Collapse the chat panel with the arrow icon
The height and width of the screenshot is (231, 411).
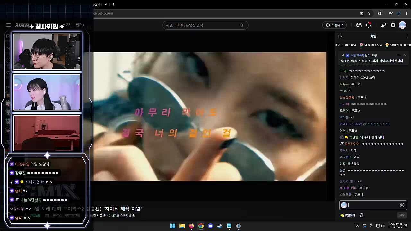[340, 36]
